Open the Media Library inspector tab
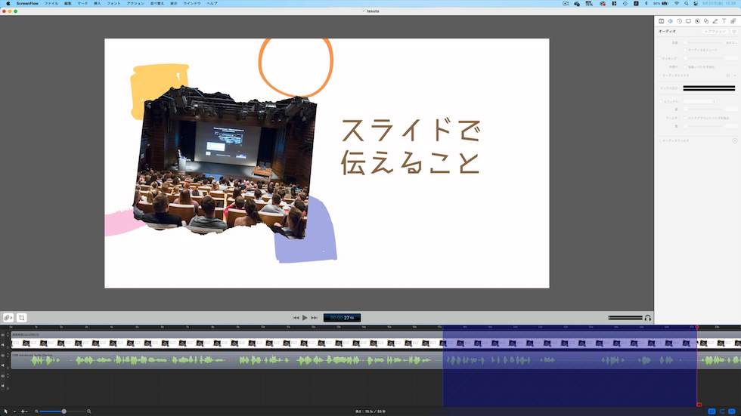This screenshot has height=416, width=741. pyautogui.click(x=733, y=21)
